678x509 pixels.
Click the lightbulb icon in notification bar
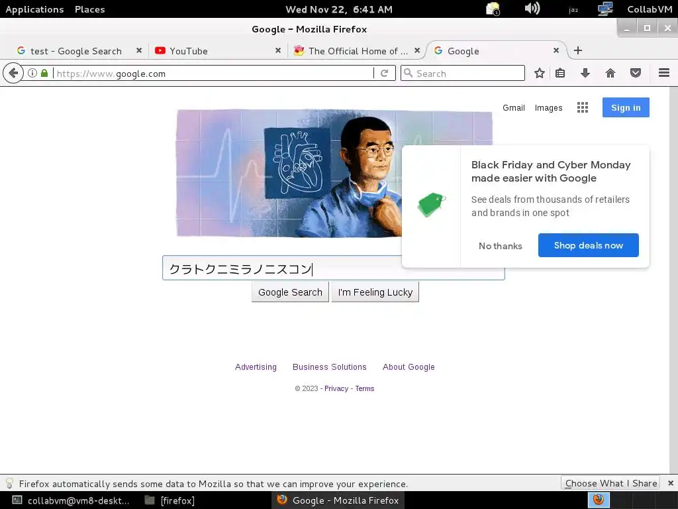tap(9, 483)
